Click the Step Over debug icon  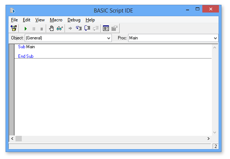87,28
